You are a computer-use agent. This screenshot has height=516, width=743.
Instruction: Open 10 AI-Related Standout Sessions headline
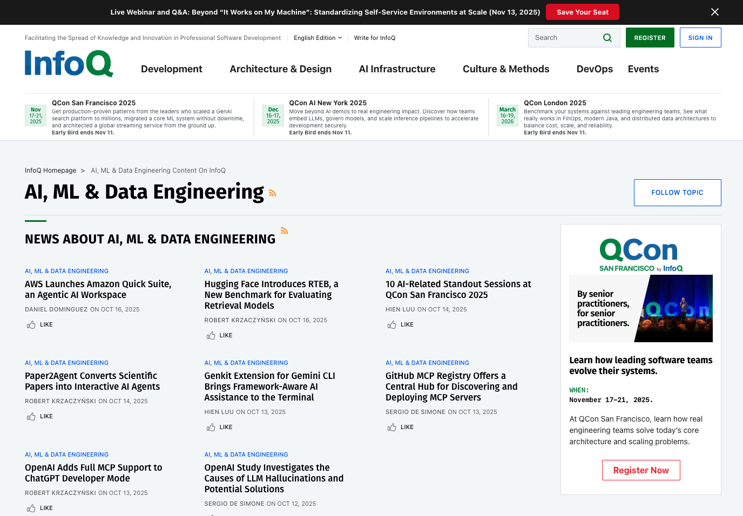458,289
